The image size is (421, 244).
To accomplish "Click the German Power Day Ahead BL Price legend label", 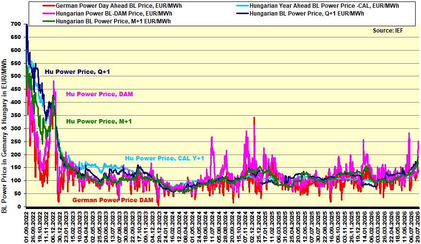I will point(118,6).
